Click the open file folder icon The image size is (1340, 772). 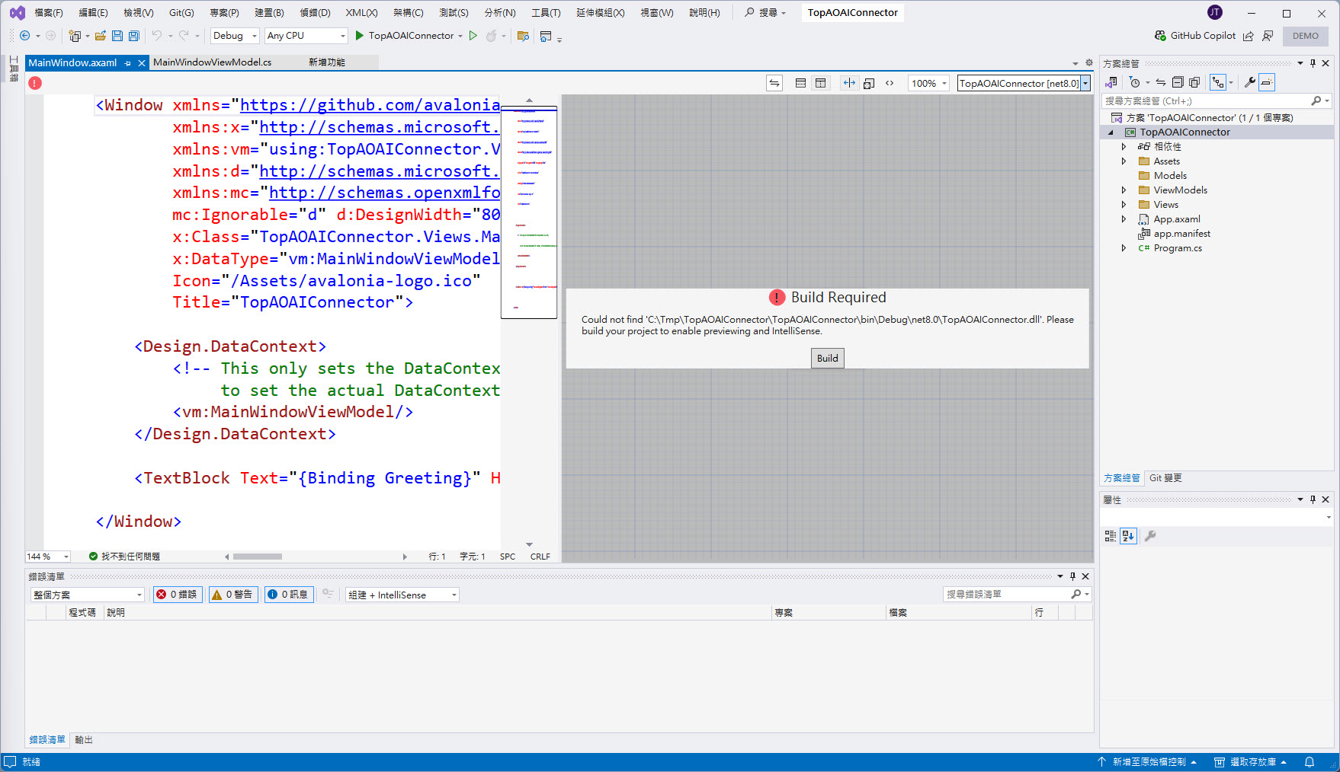(100, 36)
